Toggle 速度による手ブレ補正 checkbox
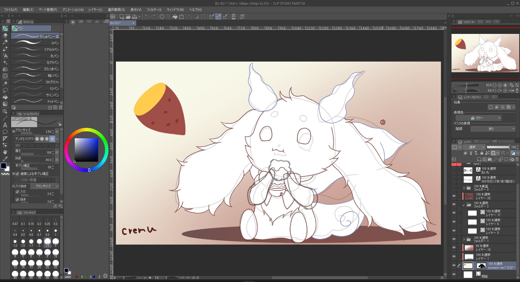Image resolution: width=520 pixels, height=282 pixels. [17, 174]
